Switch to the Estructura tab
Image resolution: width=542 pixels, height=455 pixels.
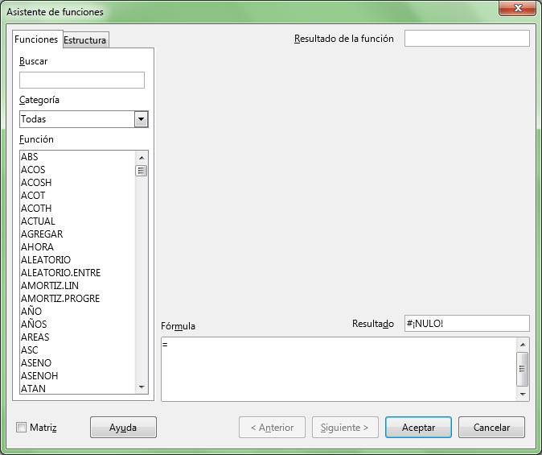[85, 40]
